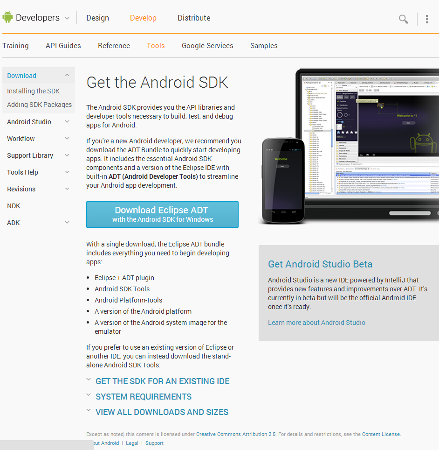The width and height of the screenshot is (439, 450).
Task: Follow Learn more about Android Studio link
Action: tap(316, 323)
